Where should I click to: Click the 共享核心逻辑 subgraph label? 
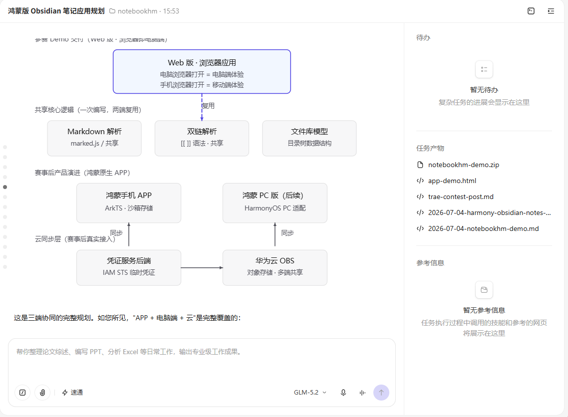coord(88,110)
